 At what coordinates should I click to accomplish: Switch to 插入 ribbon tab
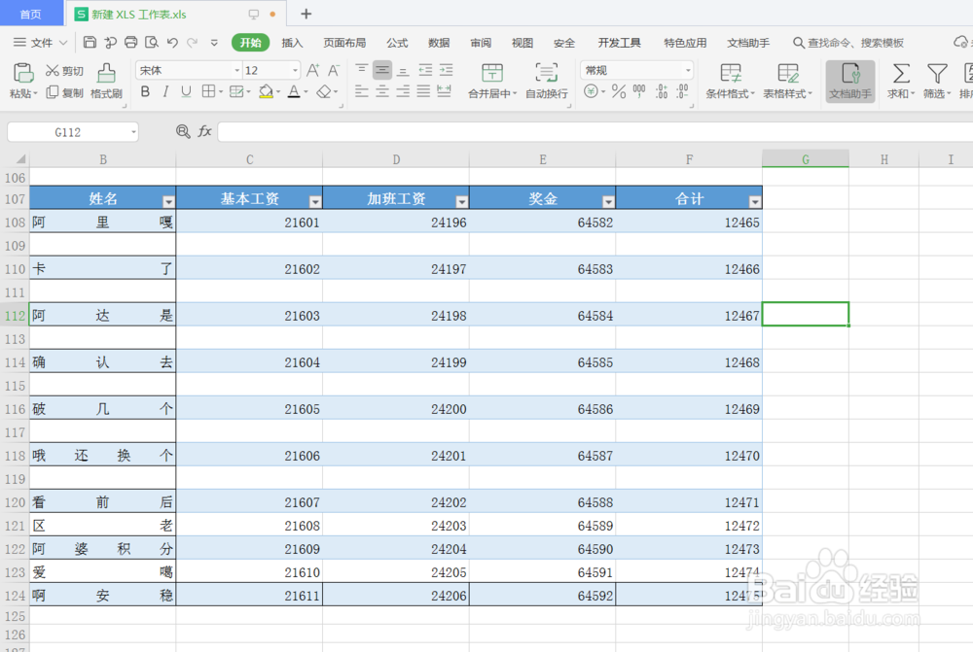(x=292, y=42)
